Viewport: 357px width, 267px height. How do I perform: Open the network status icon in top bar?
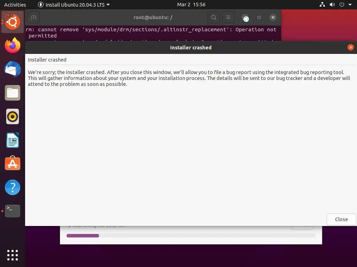tap(322, 5)
